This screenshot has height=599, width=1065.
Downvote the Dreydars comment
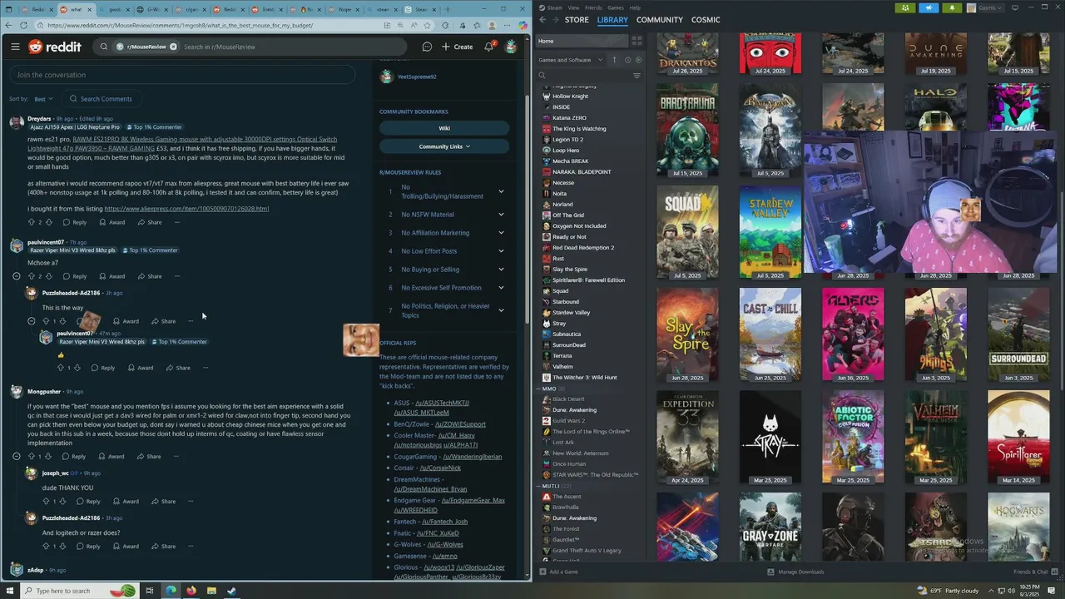(48, 222)
